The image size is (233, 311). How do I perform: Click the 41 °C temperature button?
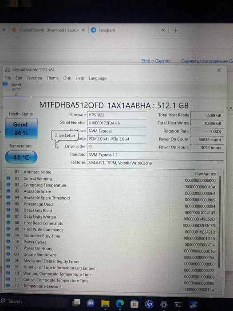[21, 157]
